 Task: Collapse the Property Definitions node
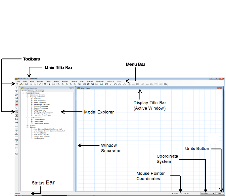click(27, 97)
